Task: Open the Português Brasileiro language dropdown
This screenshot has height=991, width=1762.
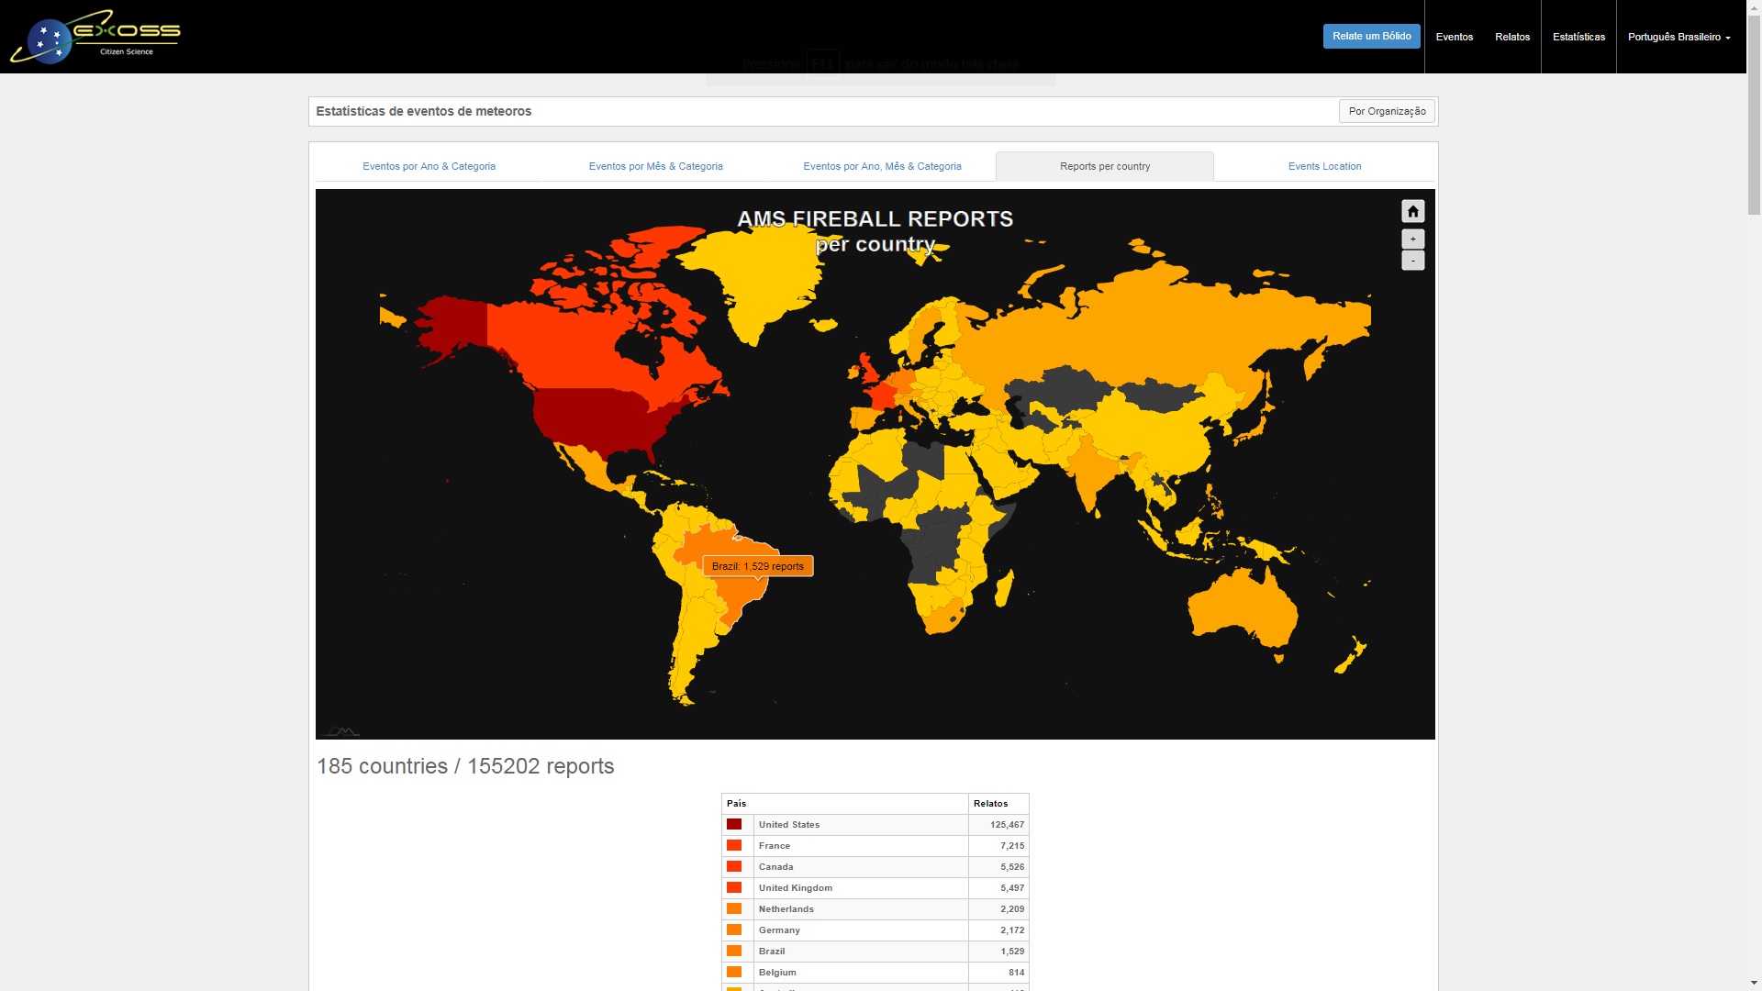Action: [1678, 37]
